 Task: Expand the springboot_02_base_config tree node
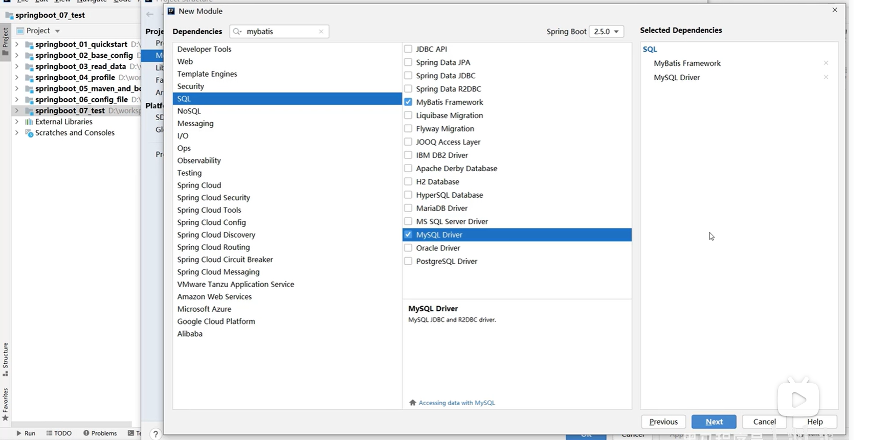pyautogui.click(x=17, y=55)
